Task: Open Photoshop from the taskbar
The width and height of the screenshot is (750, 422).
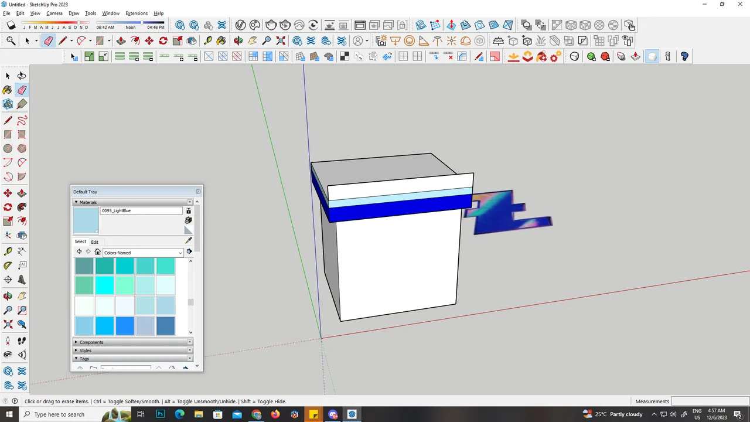Action: [x=161, y=414]
